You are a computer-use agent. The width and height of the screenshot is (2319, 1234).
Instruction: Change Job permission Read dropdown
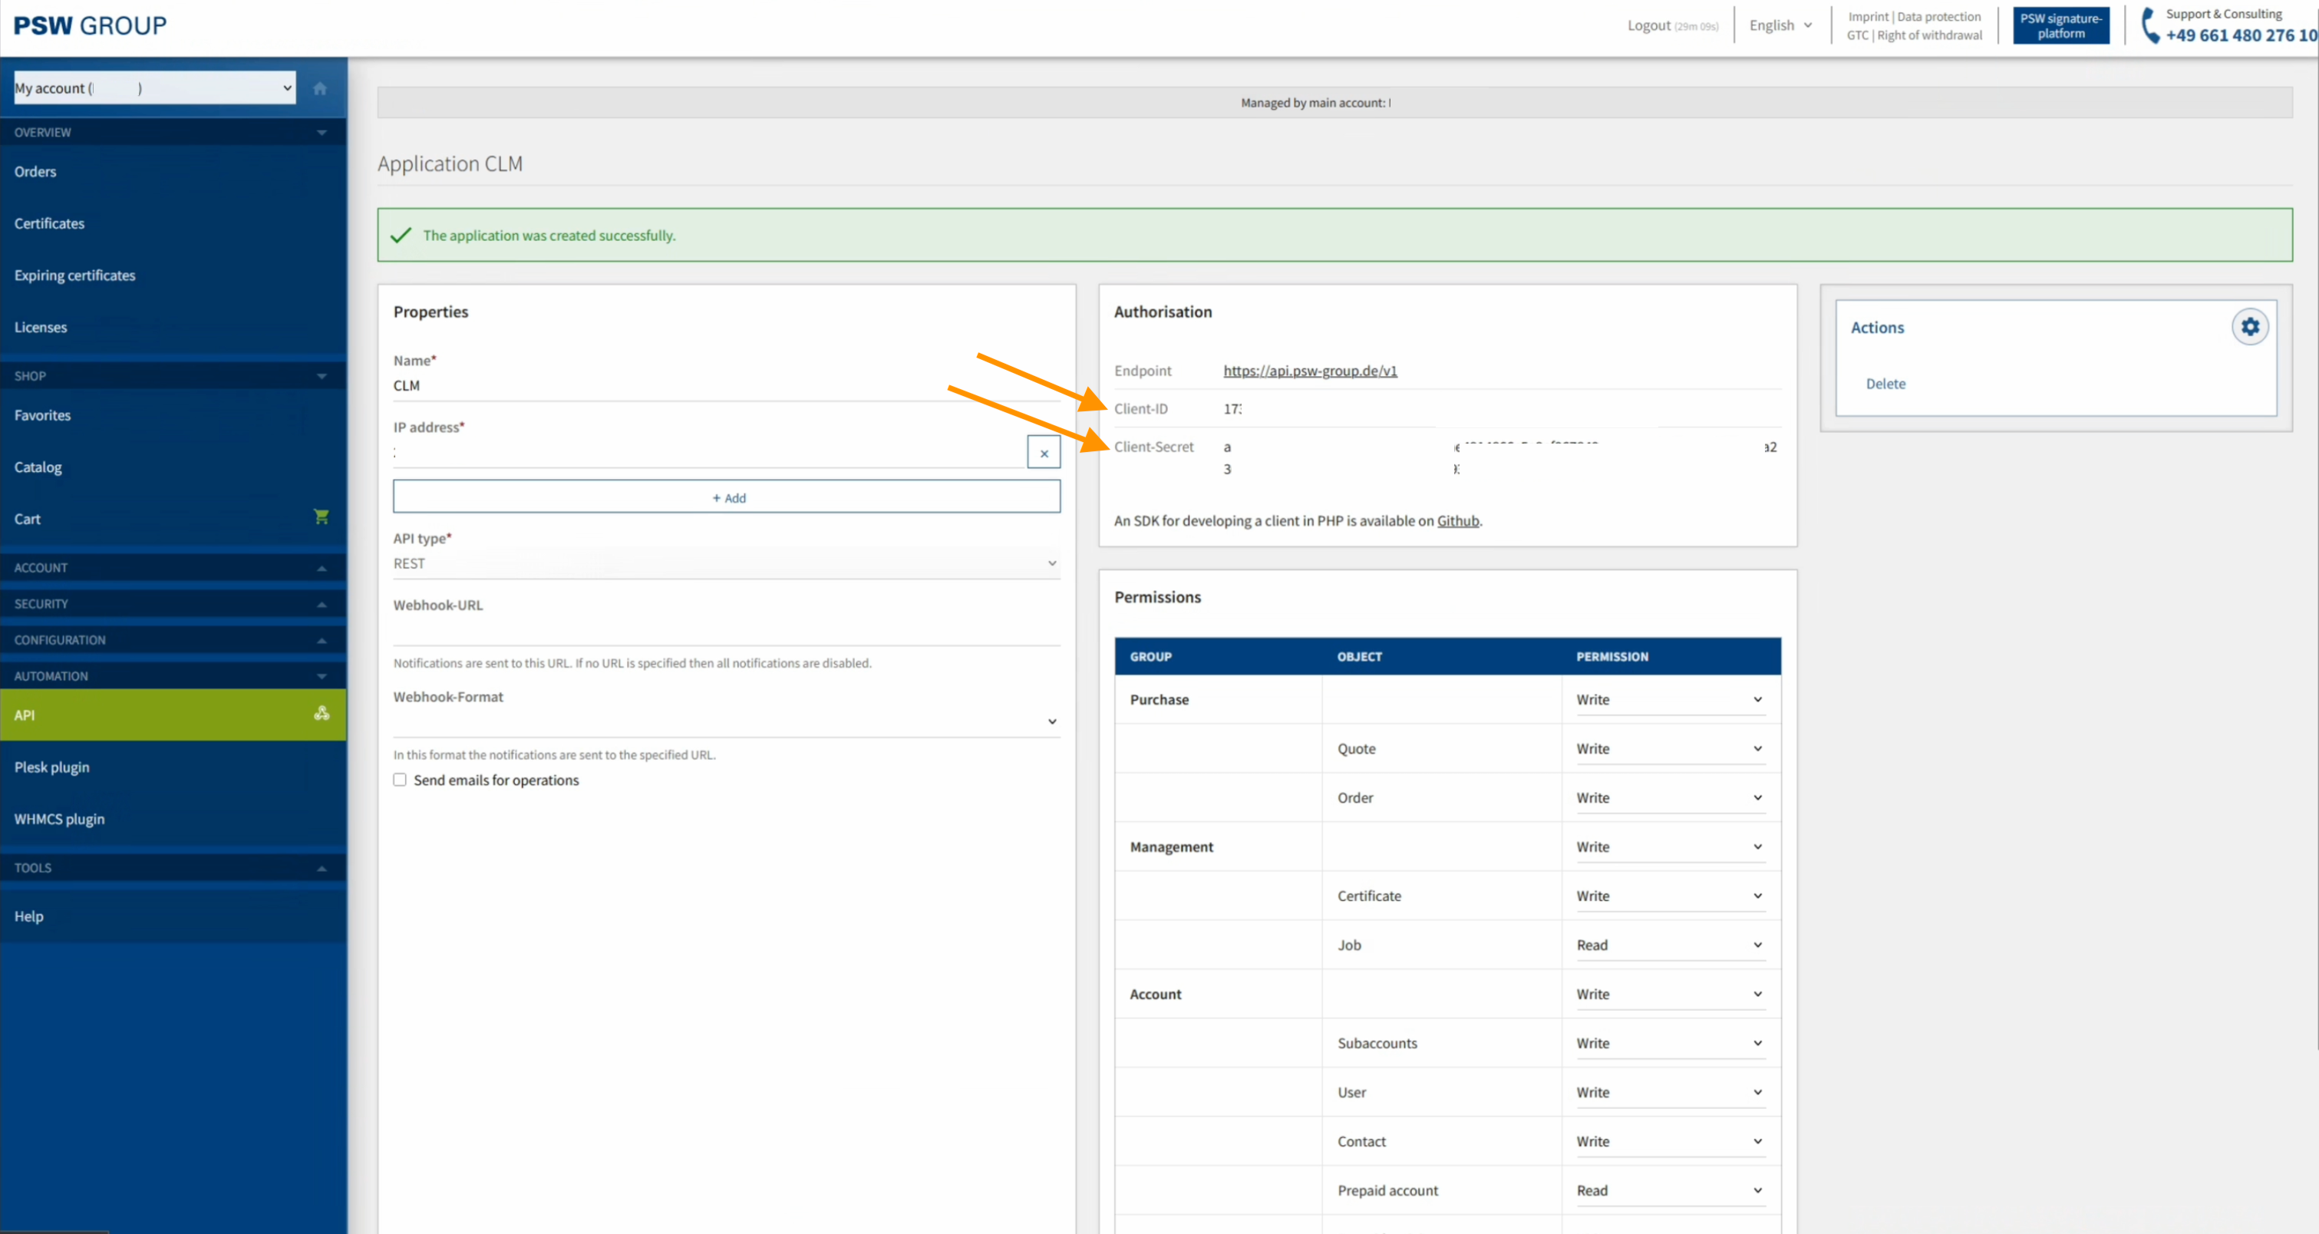tap(1669, 944)
